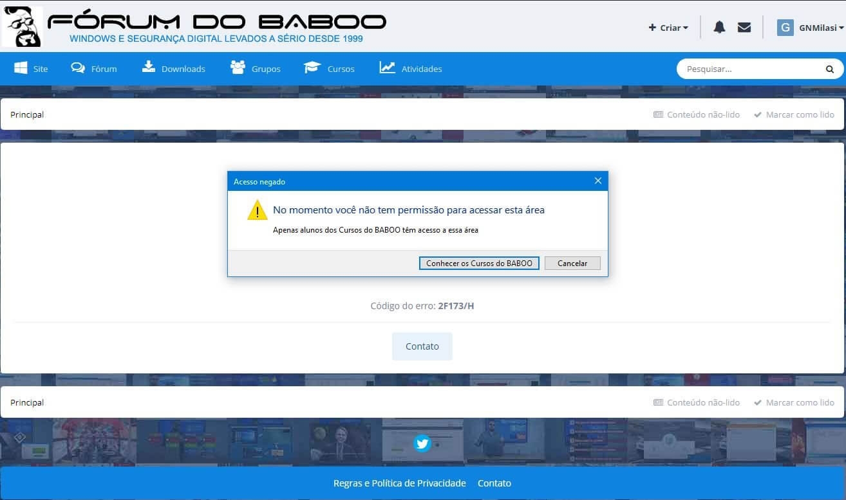The height and width of the screenshot is (500, 846).
Task: Click bottom Marcar como lido link
Action: coord(794,402)
